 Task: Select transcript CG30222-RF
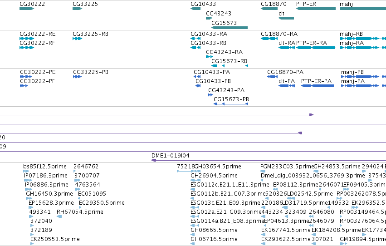27,48
